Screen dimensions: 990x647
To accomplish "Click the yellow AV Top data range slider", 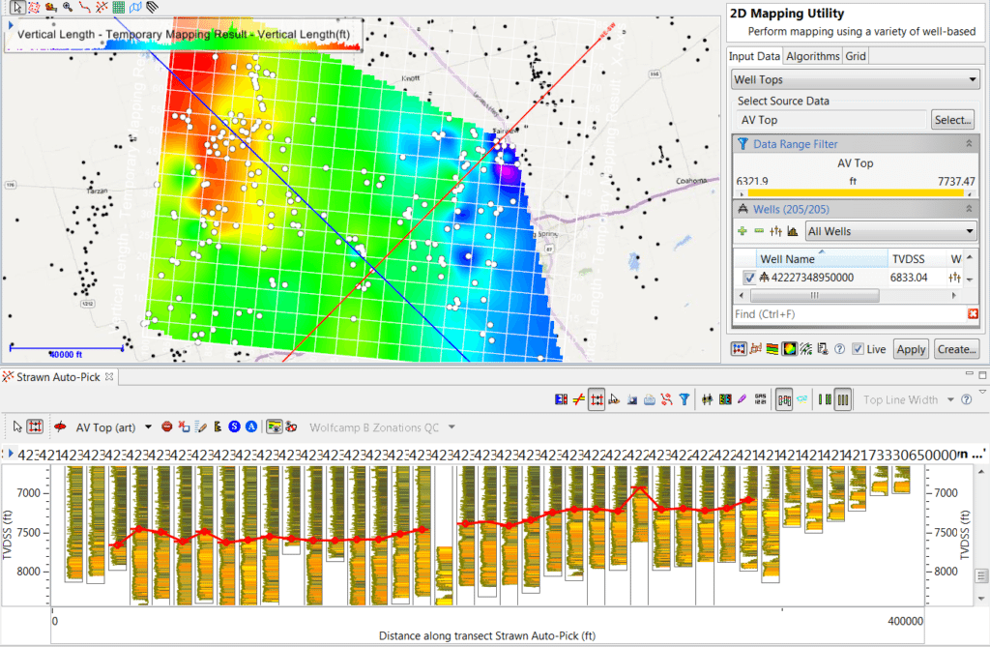I will click(x=855, y=192).
